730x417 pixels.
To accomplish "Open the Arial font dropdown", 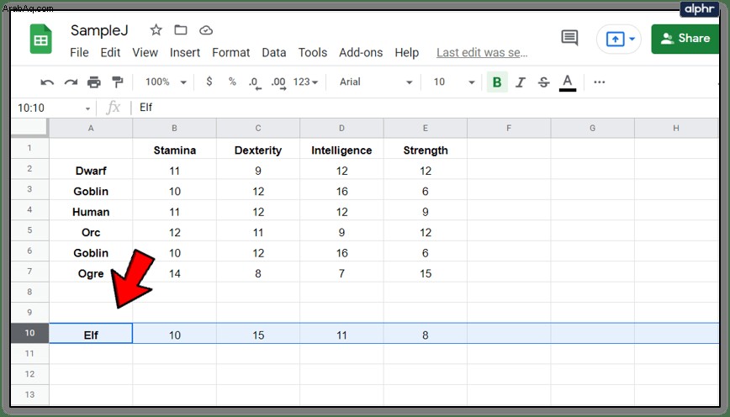I will click(375, 82).
